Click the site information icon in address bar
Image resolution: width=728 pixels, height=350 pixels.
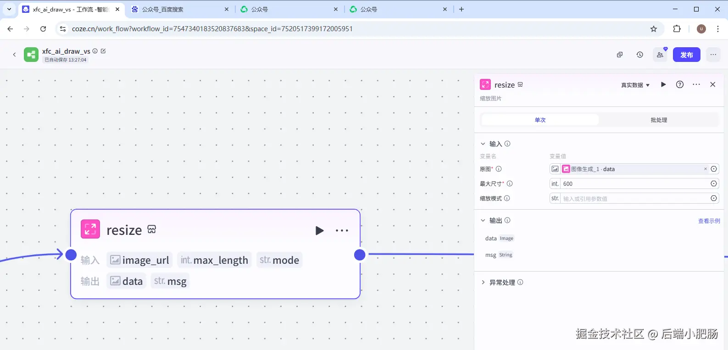tap(63, 29)
